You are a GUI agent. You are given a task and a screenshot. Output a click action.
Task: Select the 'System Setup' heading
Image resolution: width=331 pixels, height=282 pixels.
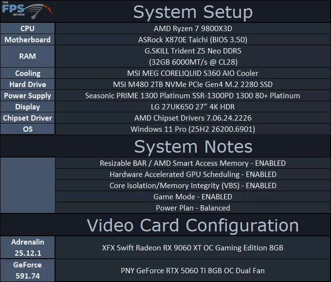click(x=193, y=12)
